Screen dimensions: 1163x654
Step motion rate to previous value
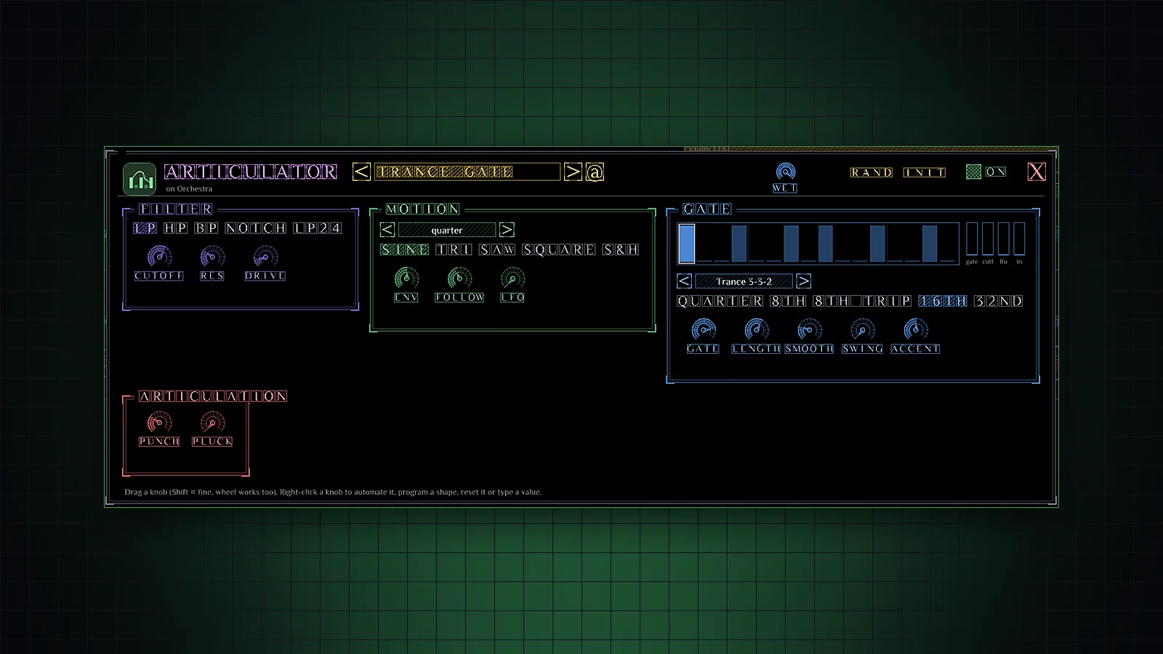[x=387, y=230]
